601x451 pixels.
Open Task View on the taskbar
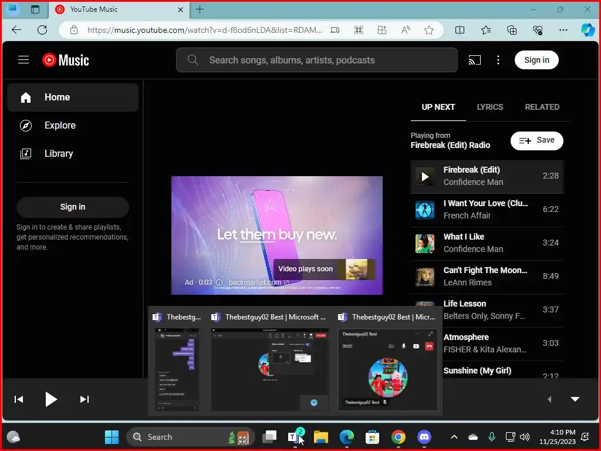tap(269, 437)
